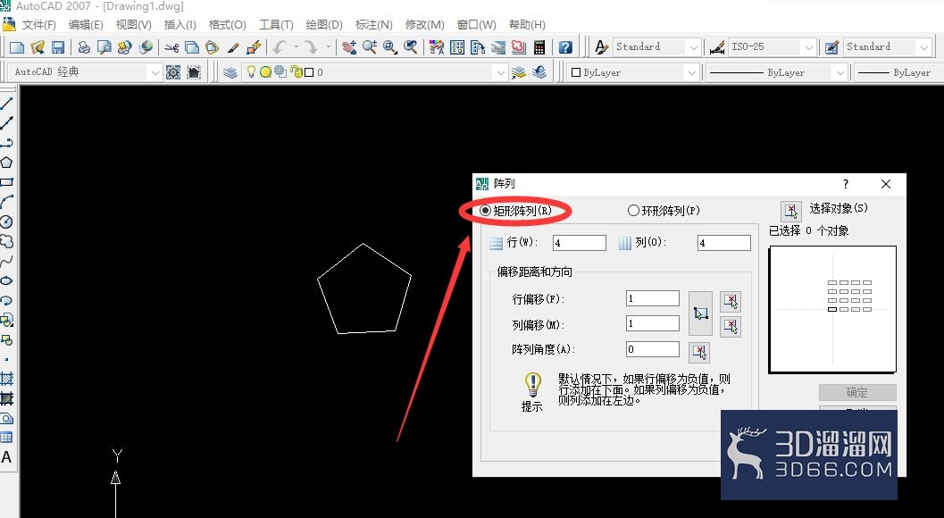Open the redo history dropdown arrow
Screen dimensions: 944x518
tap(328, 47)
